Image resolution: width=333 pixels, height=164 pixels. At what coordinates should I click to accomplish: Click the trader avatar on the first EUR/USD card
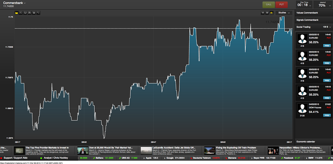click(302, 39)
